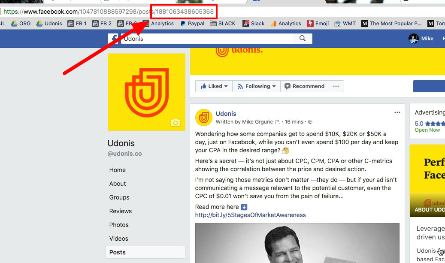Open the Paypal bookmark
445x263 pixels.
pos(192,24)
